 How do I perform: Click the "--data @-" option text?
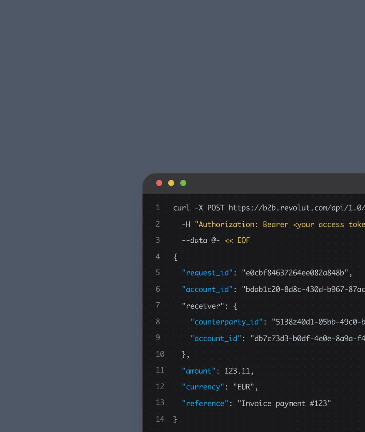(x=201, y=240)
